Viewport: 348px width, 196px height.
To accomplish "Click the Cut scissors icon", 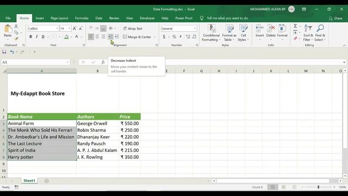I will click(16, 26).
